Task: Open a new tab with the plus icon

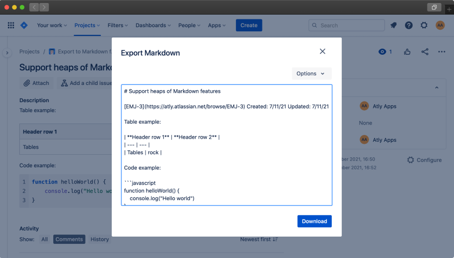Action: point(449,9)
